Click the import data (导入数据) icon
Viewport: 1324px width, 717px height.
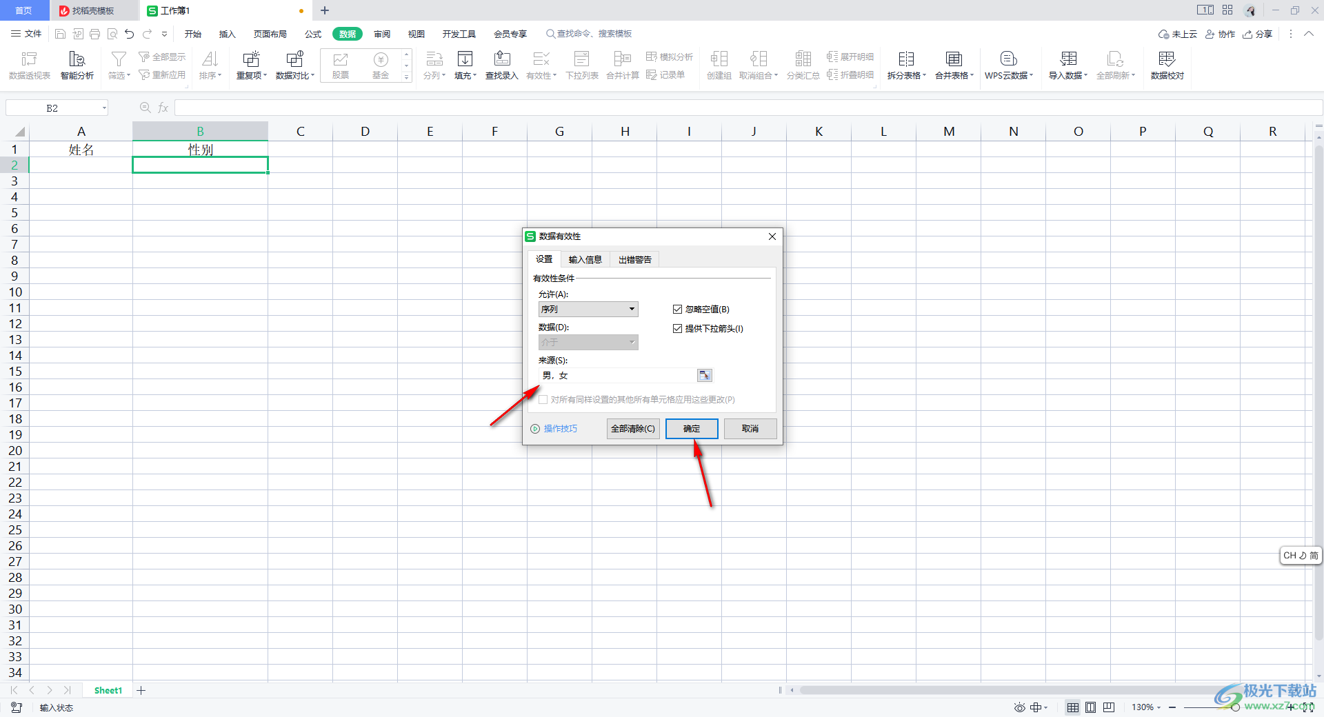[1068, 59]
